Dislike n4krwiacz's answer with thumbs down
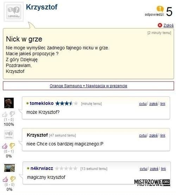 pos(13,179)
